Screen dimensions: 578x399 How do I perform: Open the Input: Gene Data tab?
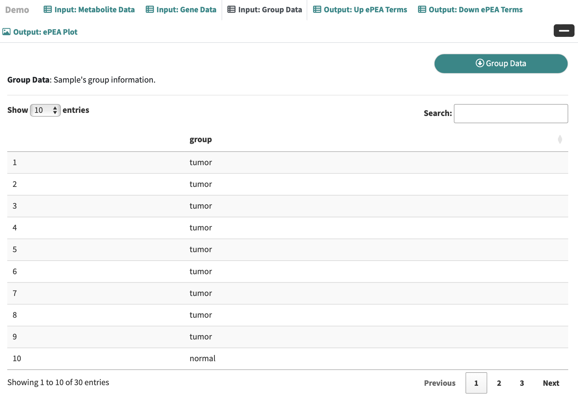point(186,9)
